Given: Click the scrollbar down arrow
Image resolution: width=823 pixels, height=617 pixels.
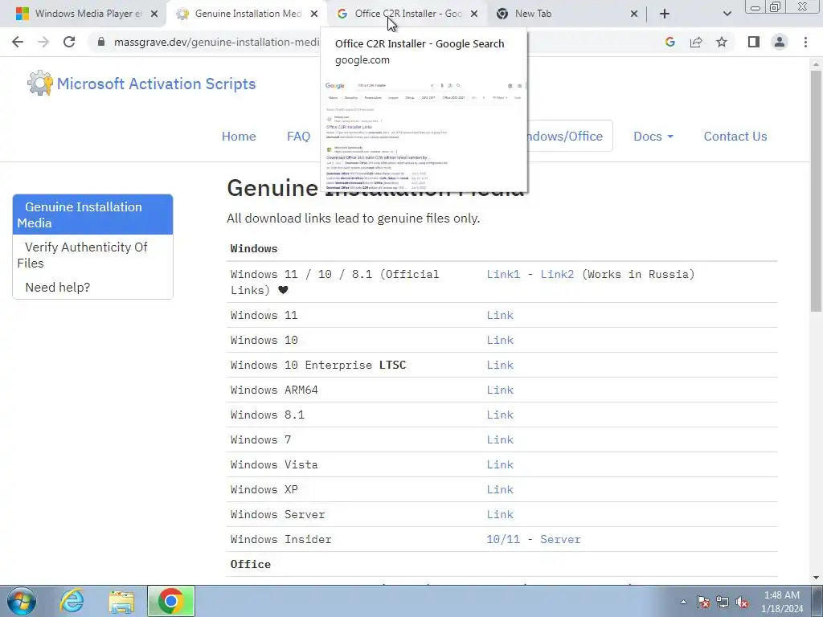Looking at the screenshot, I should point(816,578).
